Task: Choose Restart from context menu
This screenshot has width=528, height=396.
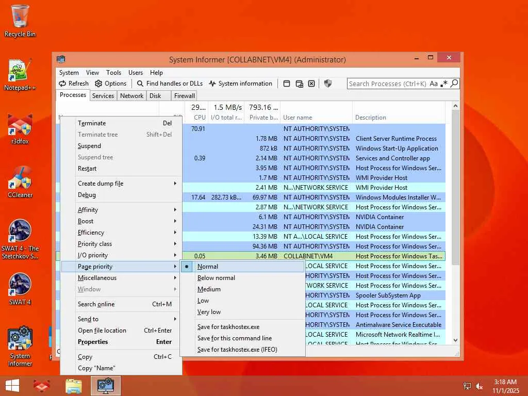Action: [x=121, y=169]
